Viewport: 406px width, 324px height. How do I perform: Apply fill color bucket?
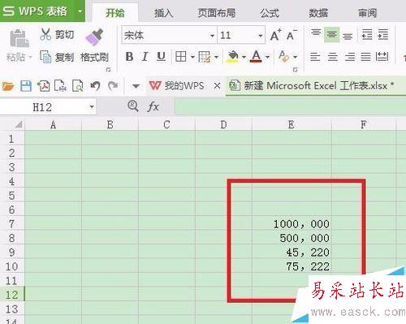pyautogui.click(x=233, y=57)
